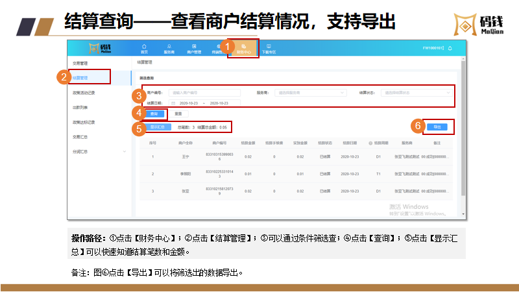Screen dimensions: 519x292
Task: Select the 财务中心 navigation icon
Action: [243, 48]
